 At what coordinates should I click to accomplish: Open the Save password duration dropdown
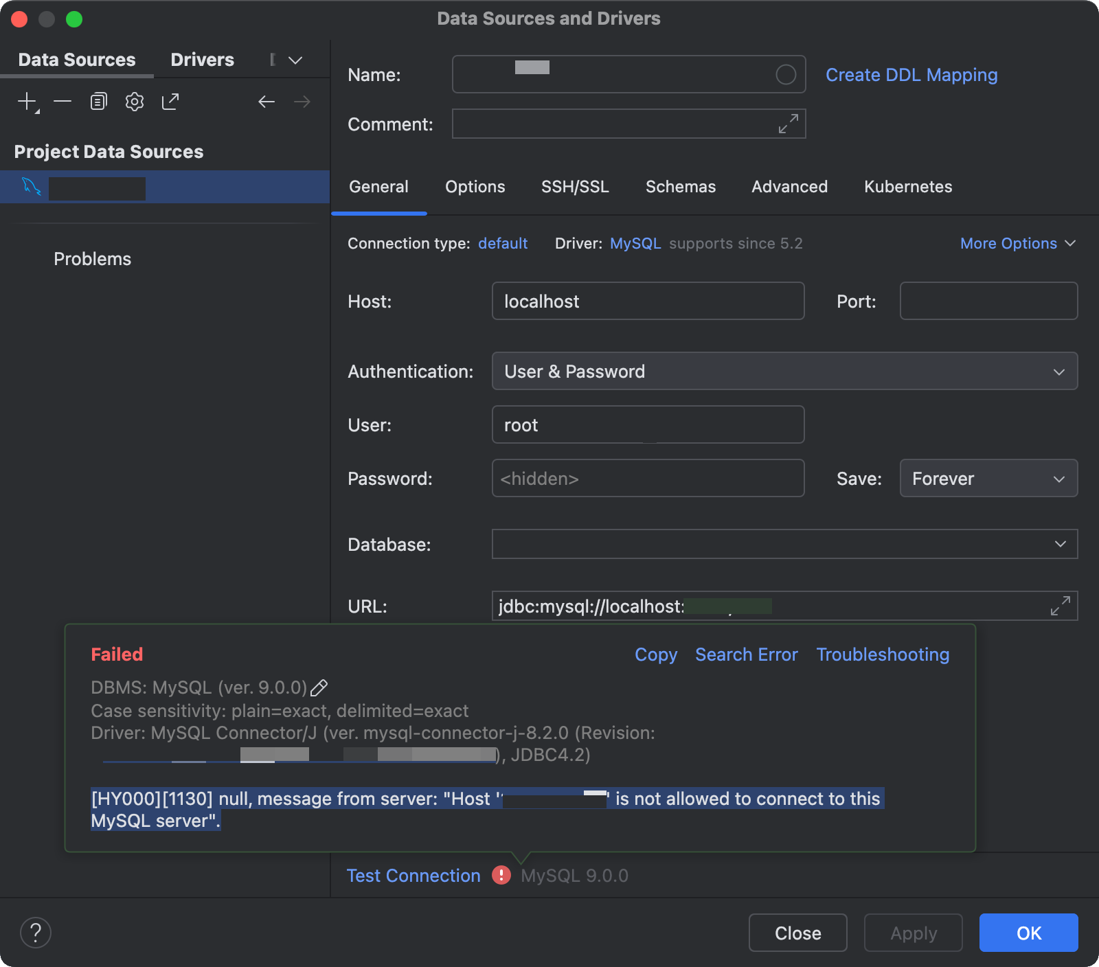pyautogui.click(x=988, y=478)
